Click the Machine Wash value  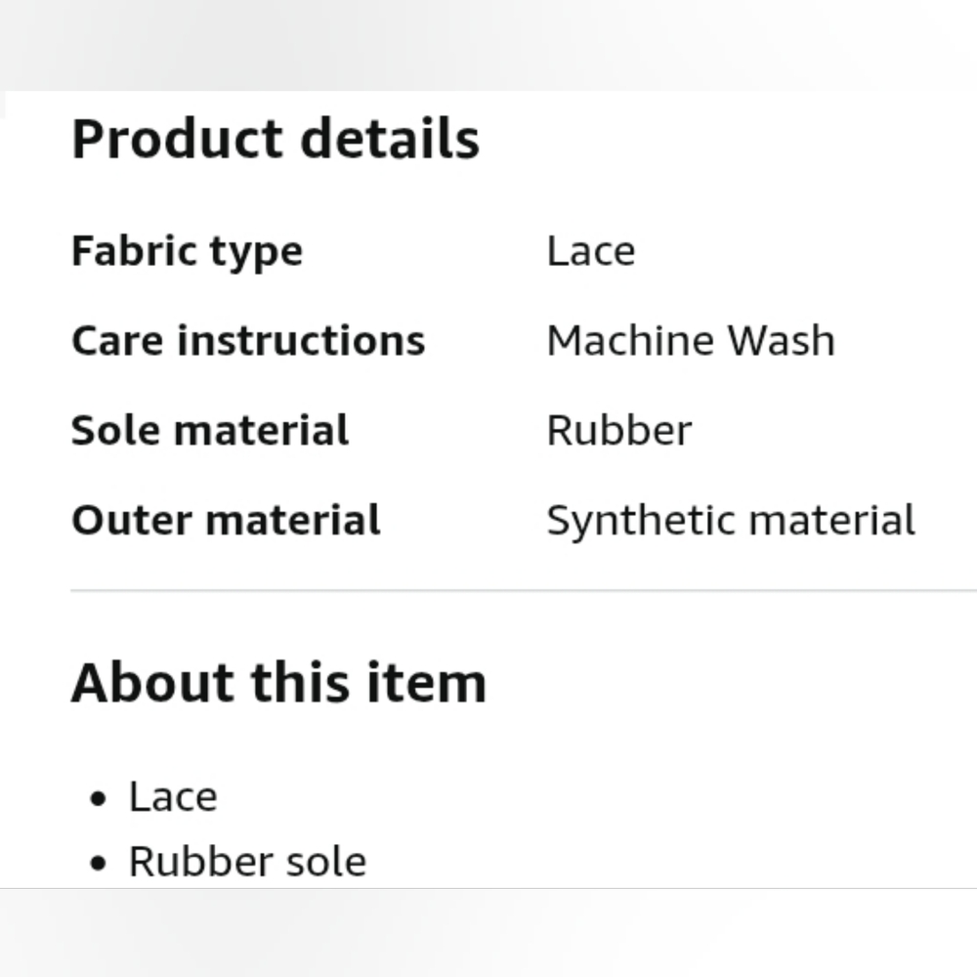point(691,341)
